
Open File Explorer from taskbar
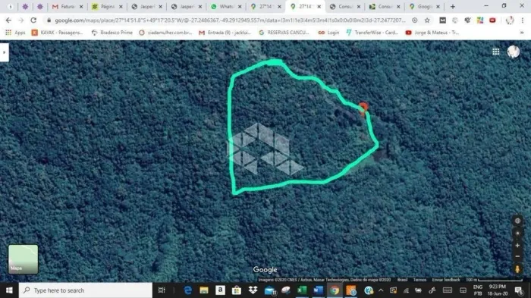tap(204, 290)
